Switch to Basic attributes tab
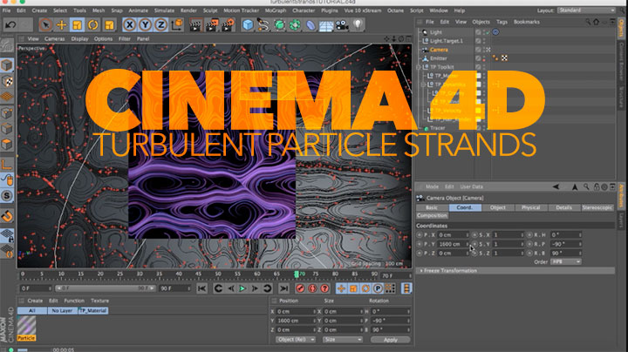 [432, 207]
